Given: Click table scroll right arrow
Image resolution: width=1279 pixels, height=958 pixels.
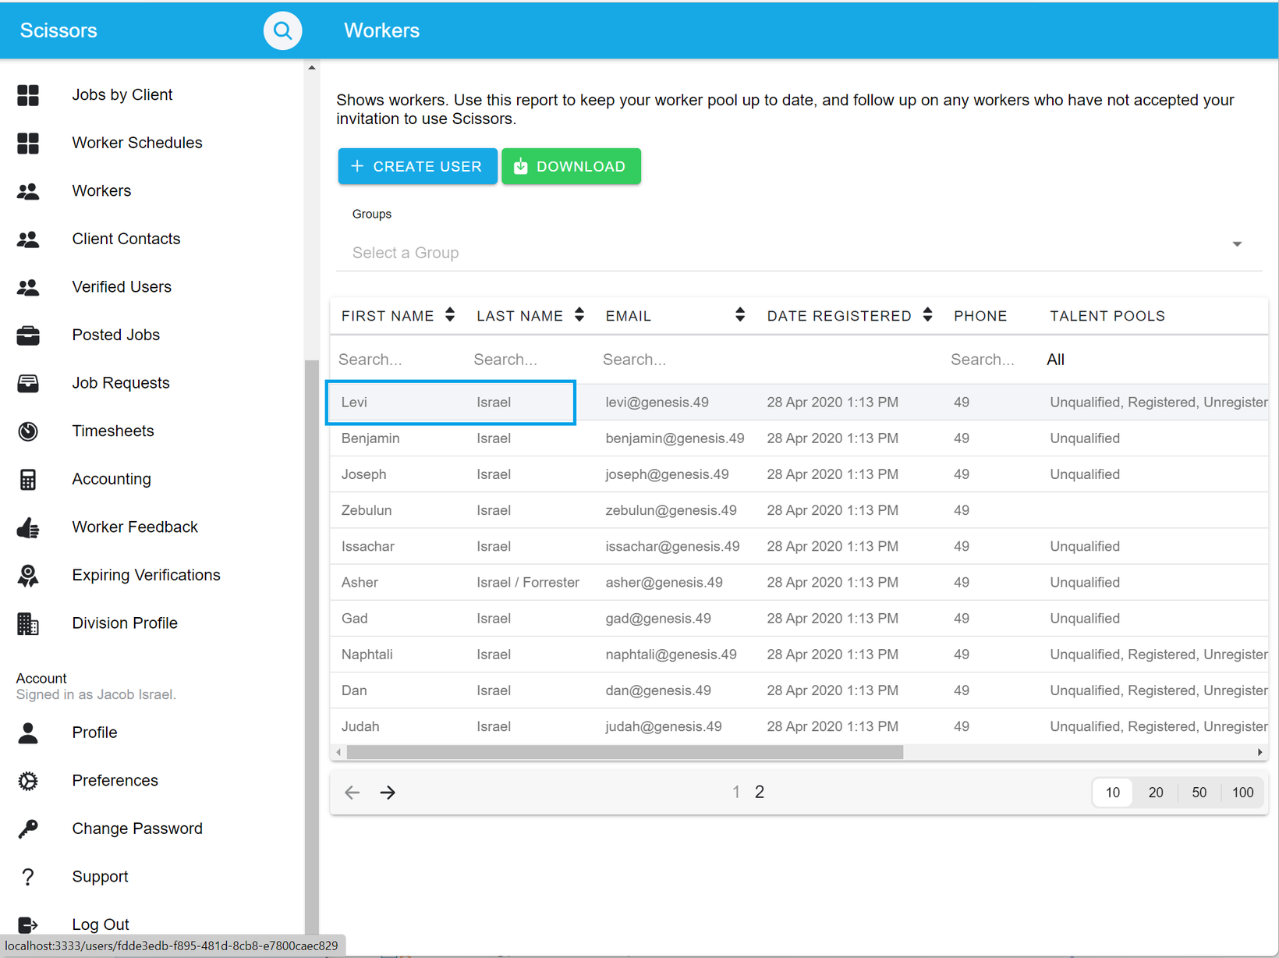Looking at the screenshot, I should [1260, 753].
